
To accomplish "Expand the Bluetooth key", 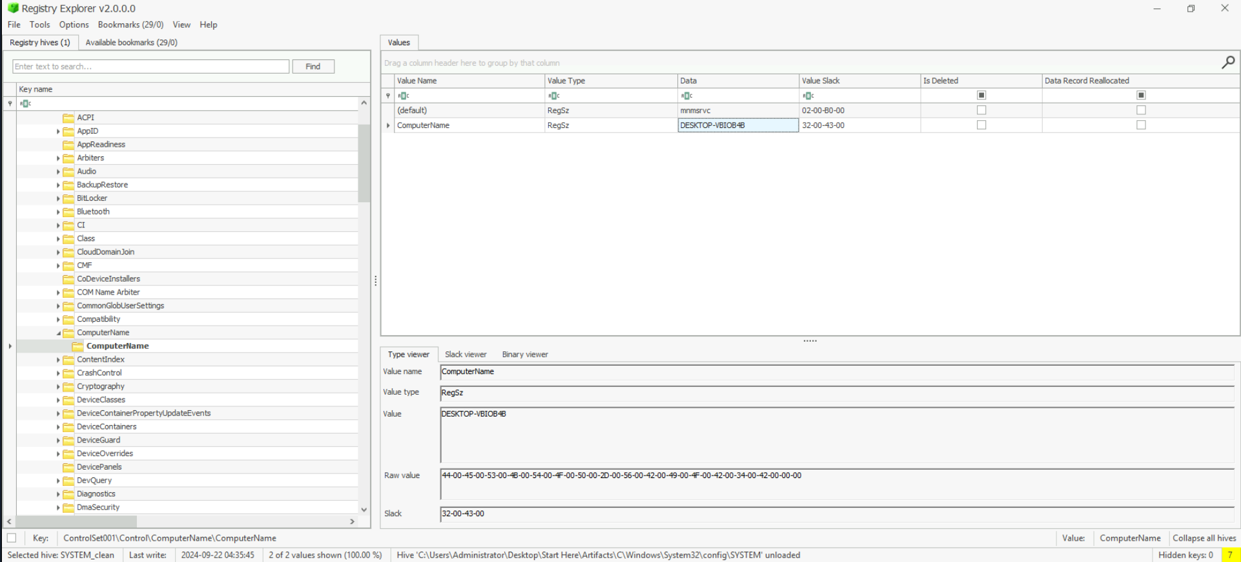I will pos(58,212).
